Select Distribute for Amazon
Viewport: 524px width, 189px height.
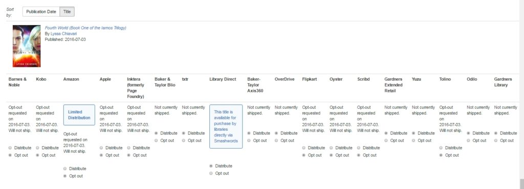tap(65, 169)
